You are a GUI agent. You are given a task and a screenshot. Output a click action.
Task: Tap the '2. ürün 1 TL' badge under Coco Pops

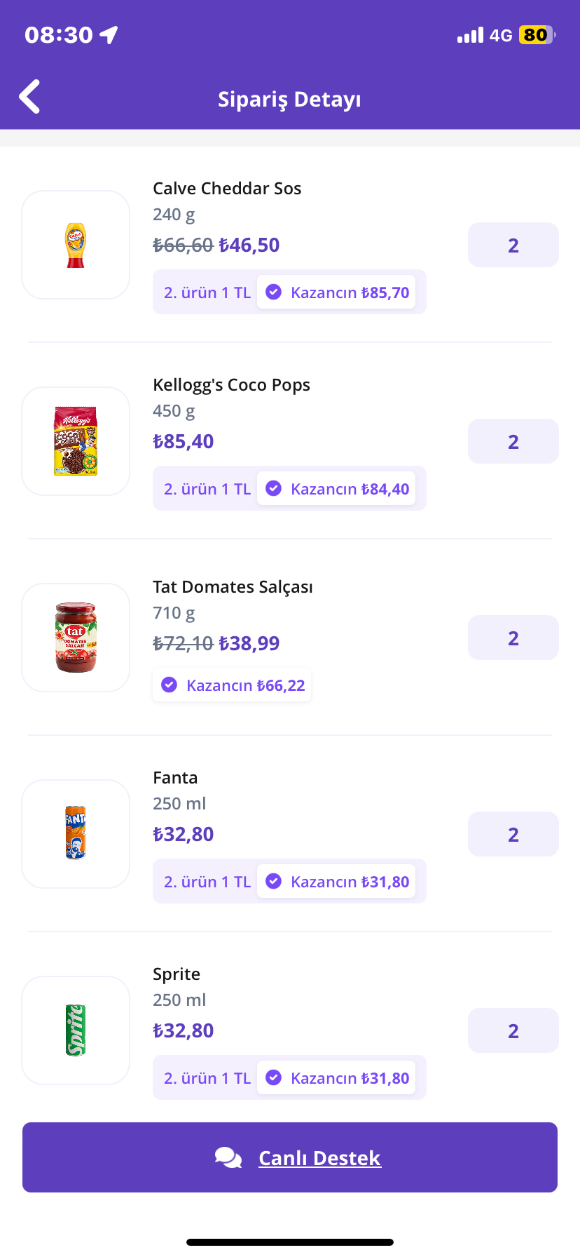coord(207,489)
